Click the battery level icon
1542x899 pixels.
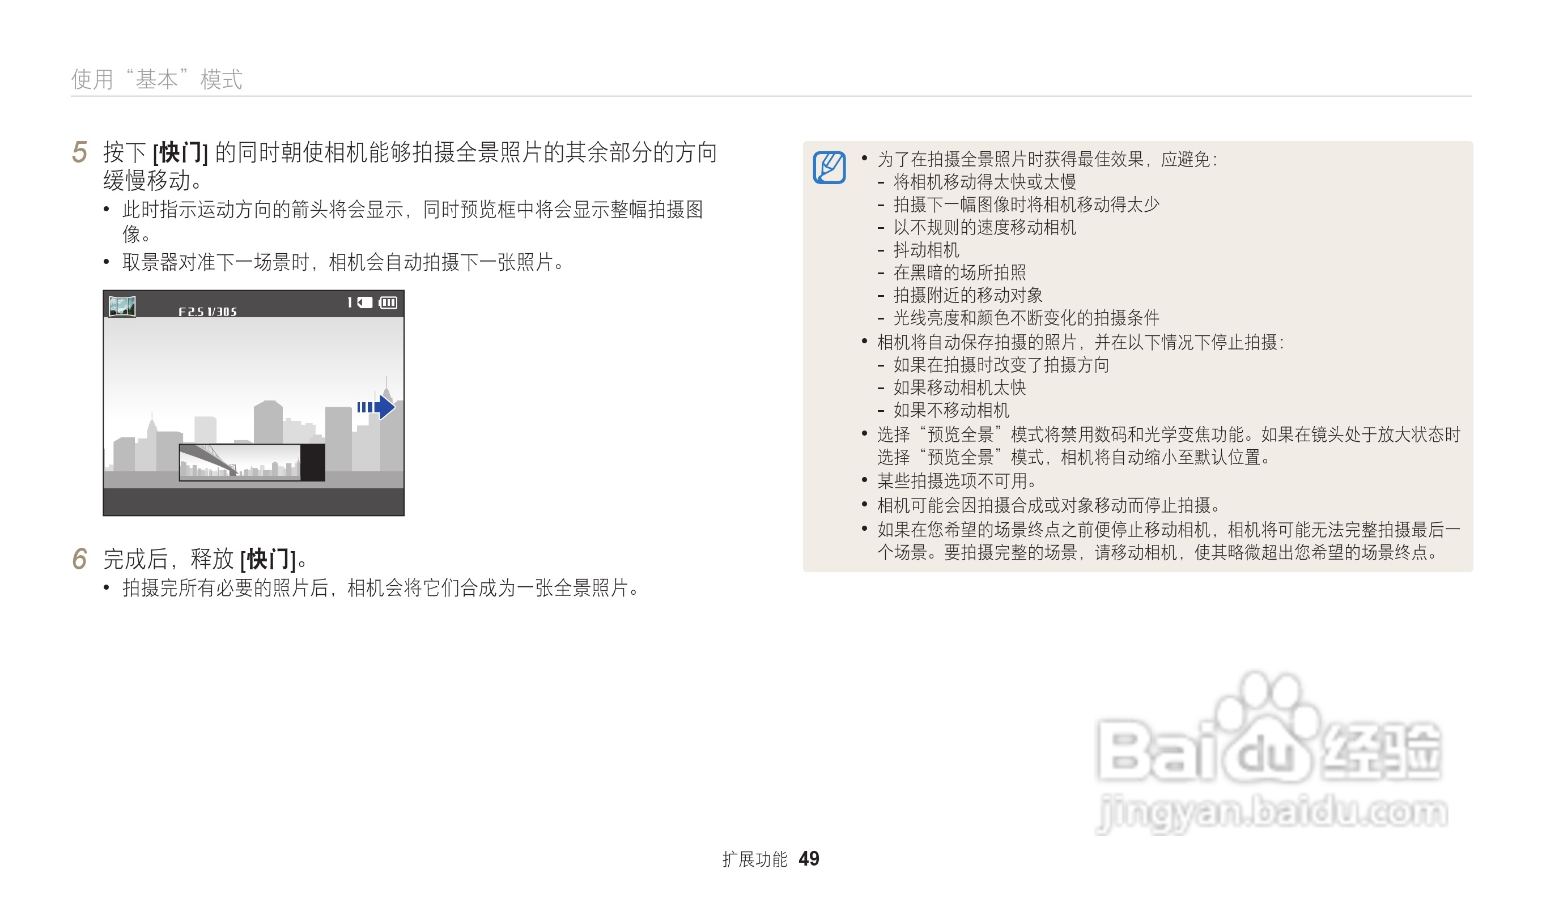tap(388, 302)
